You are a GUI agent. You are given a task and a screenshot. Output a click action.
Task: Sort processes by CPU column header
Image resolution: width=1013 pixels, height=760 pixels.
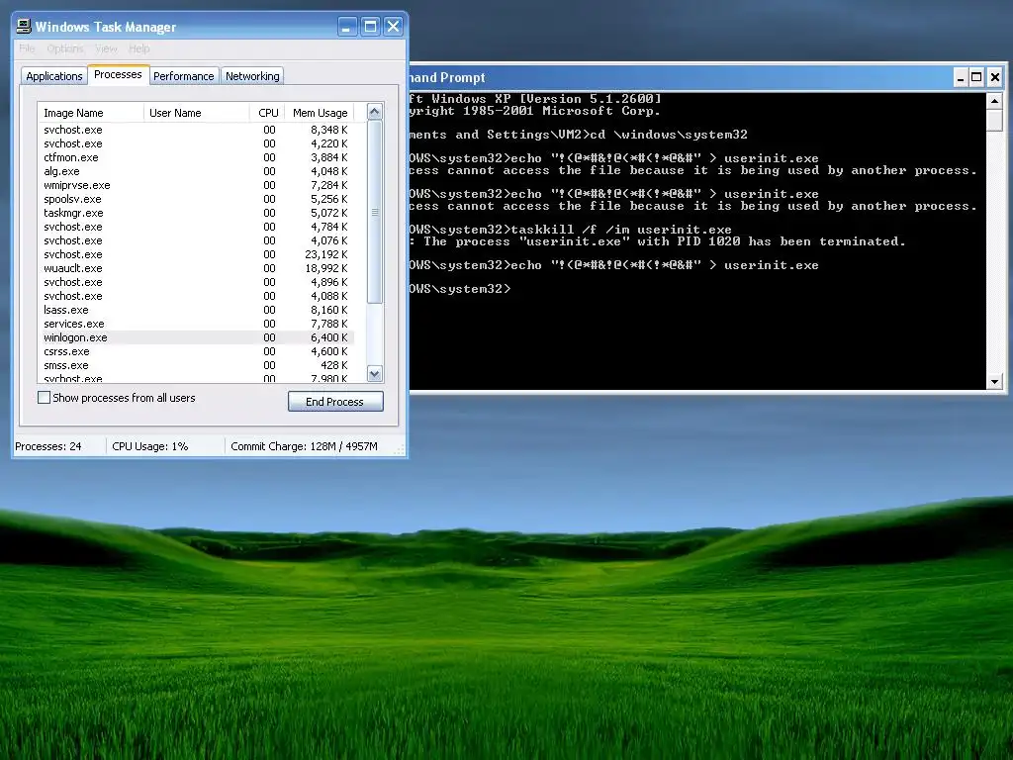(x=267, y=113)
